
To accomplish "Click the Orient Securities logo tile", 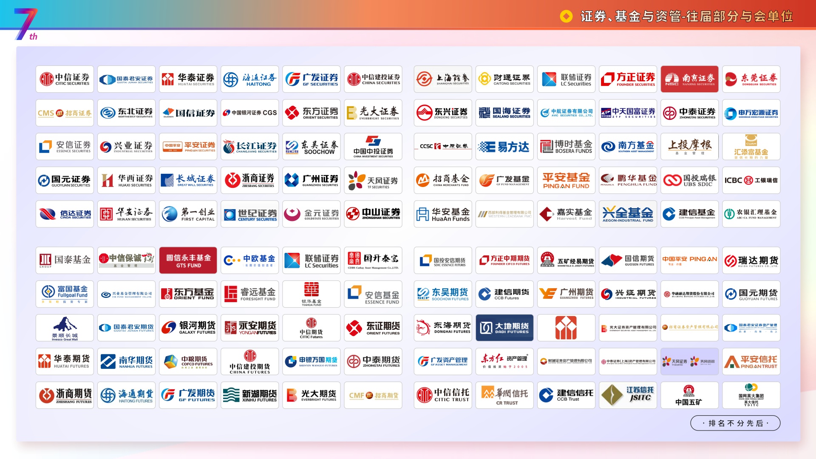I will (x=312, y=113).
